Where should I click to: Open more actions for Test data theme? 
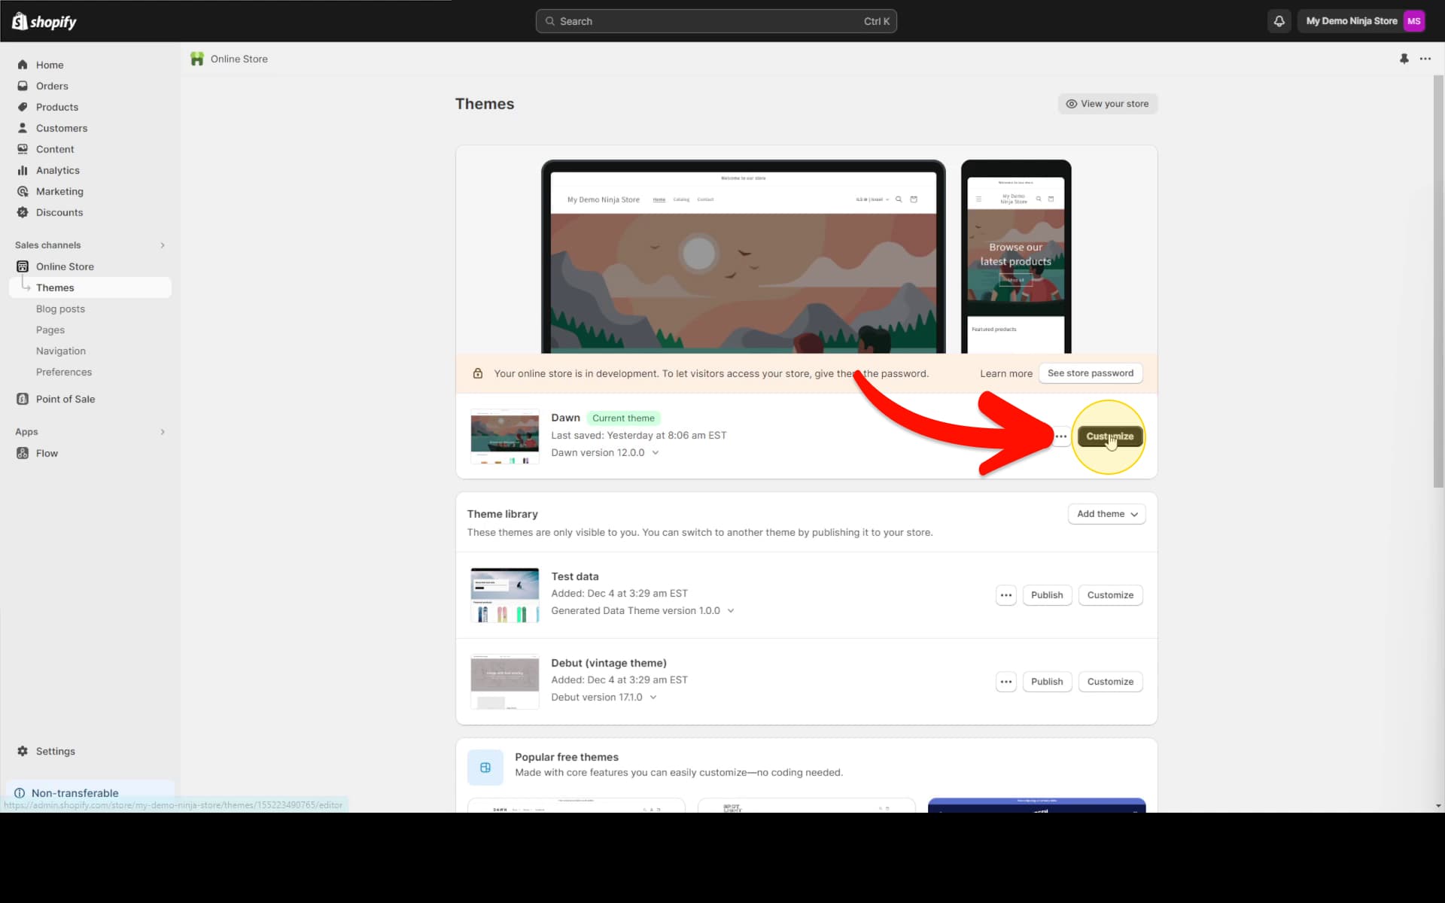point(1006,595)
